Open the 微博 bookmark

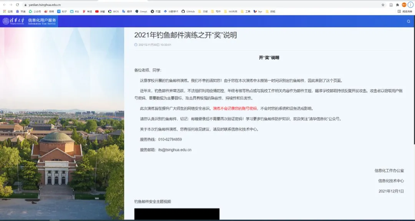click(x=49, y=12)
